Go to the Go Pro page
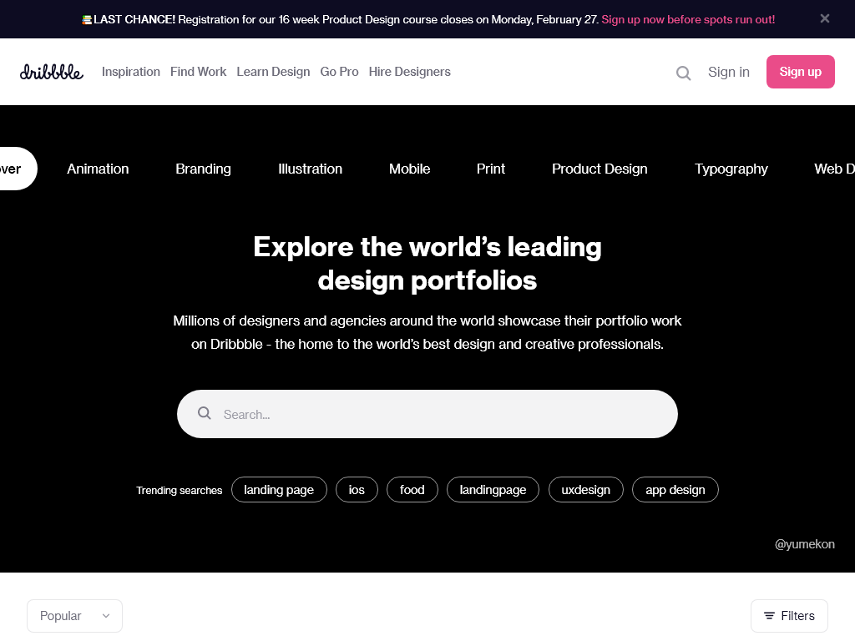The height and width of the screenshot is (641, 855). (x=339, y=72)
